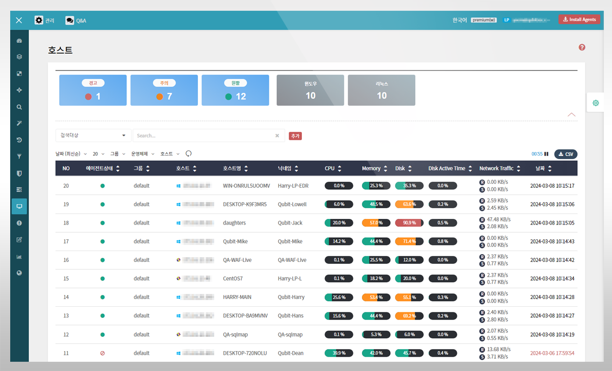Viewport: 612px width, 371px height.
Task: Open the bar chart icon in sidebar
Action: tap(19, 256)
